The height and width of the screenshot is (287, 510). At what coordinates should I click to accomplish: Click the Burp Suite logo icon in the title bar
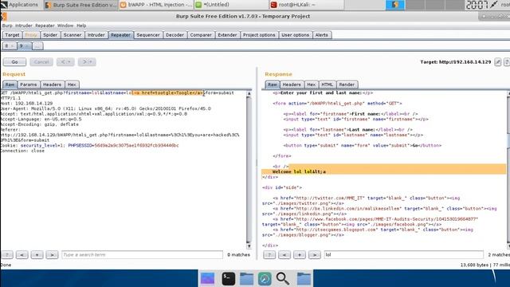(x=4, y=16)
